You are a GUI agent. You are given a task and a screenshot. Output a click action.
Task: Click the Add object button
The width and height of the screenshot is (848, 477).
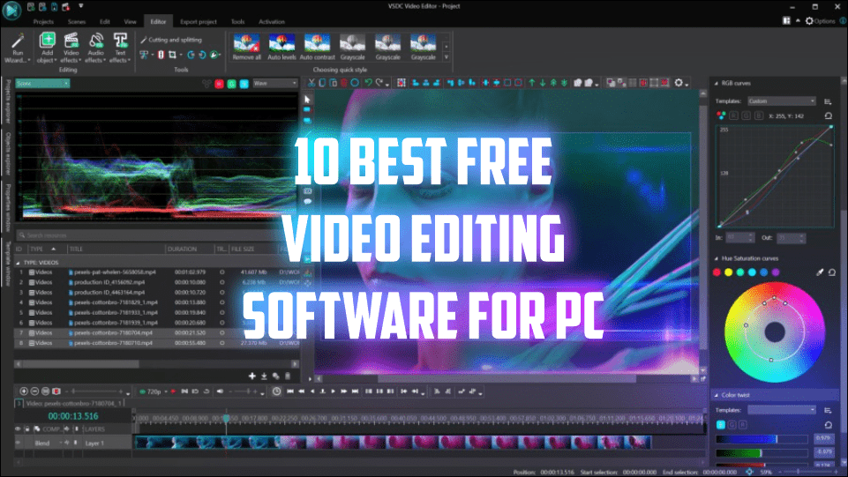click(47, 48)
